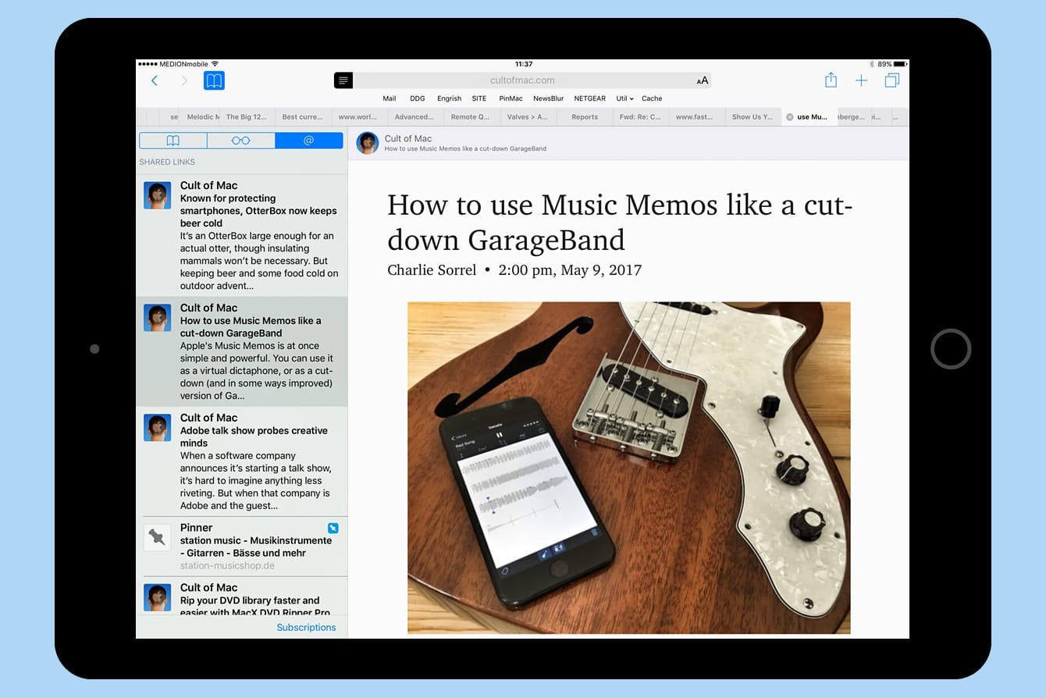
Task: Open Subscriptions in Shared Links
Action: click(306, 627)
